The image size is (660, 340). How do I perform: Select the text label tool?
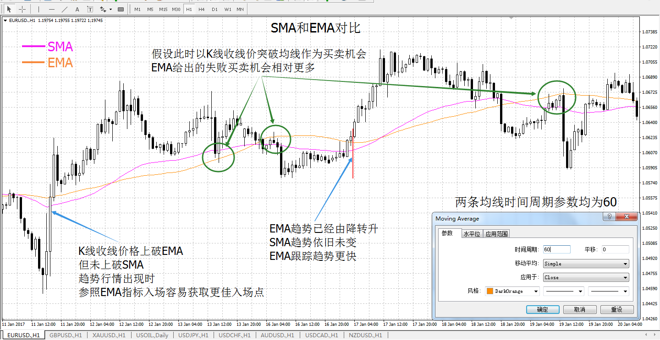pos(90,9)
